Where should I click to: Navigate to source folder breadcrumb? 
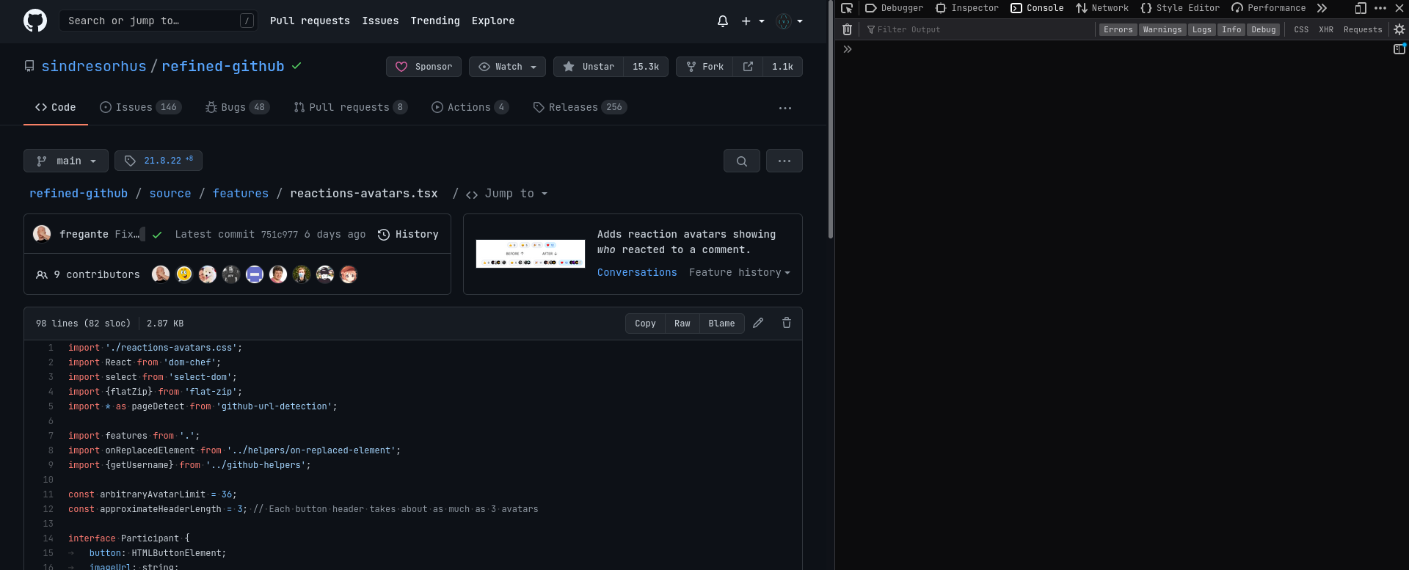click(170, 194)
